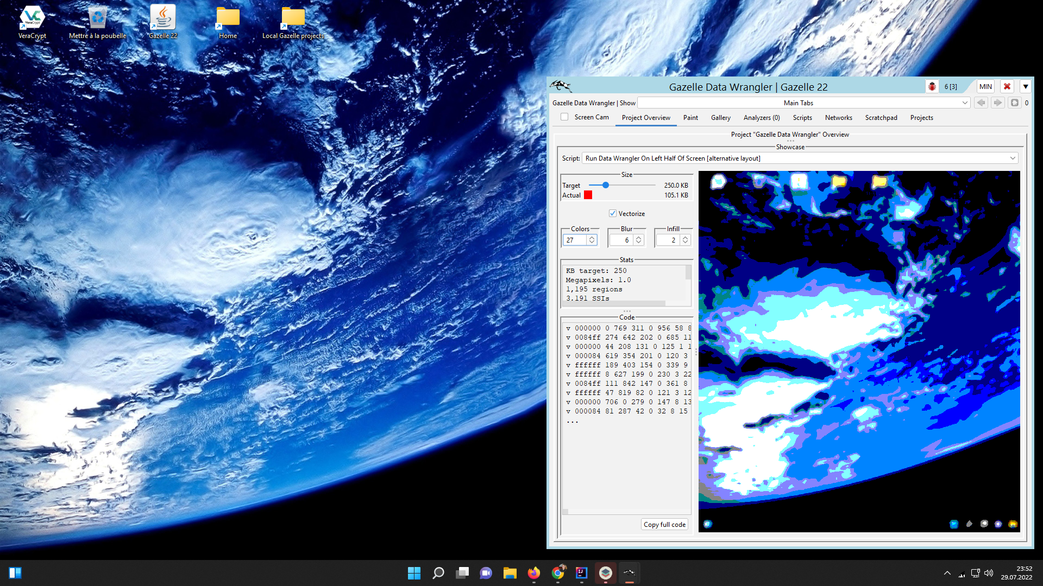The image size is (1043, 586).
Task: Switch to the Paint tab
Action: tap(690, 118)
